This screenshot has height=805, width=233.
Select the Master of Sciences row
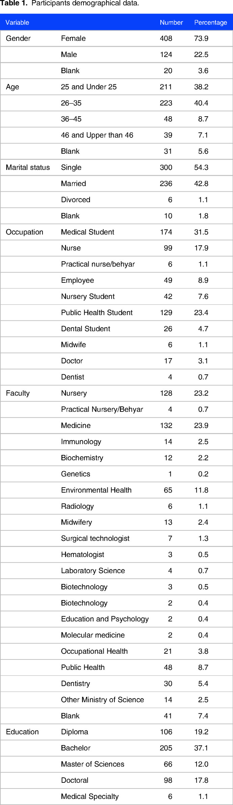pyautogui.click(x=116, y=765)
